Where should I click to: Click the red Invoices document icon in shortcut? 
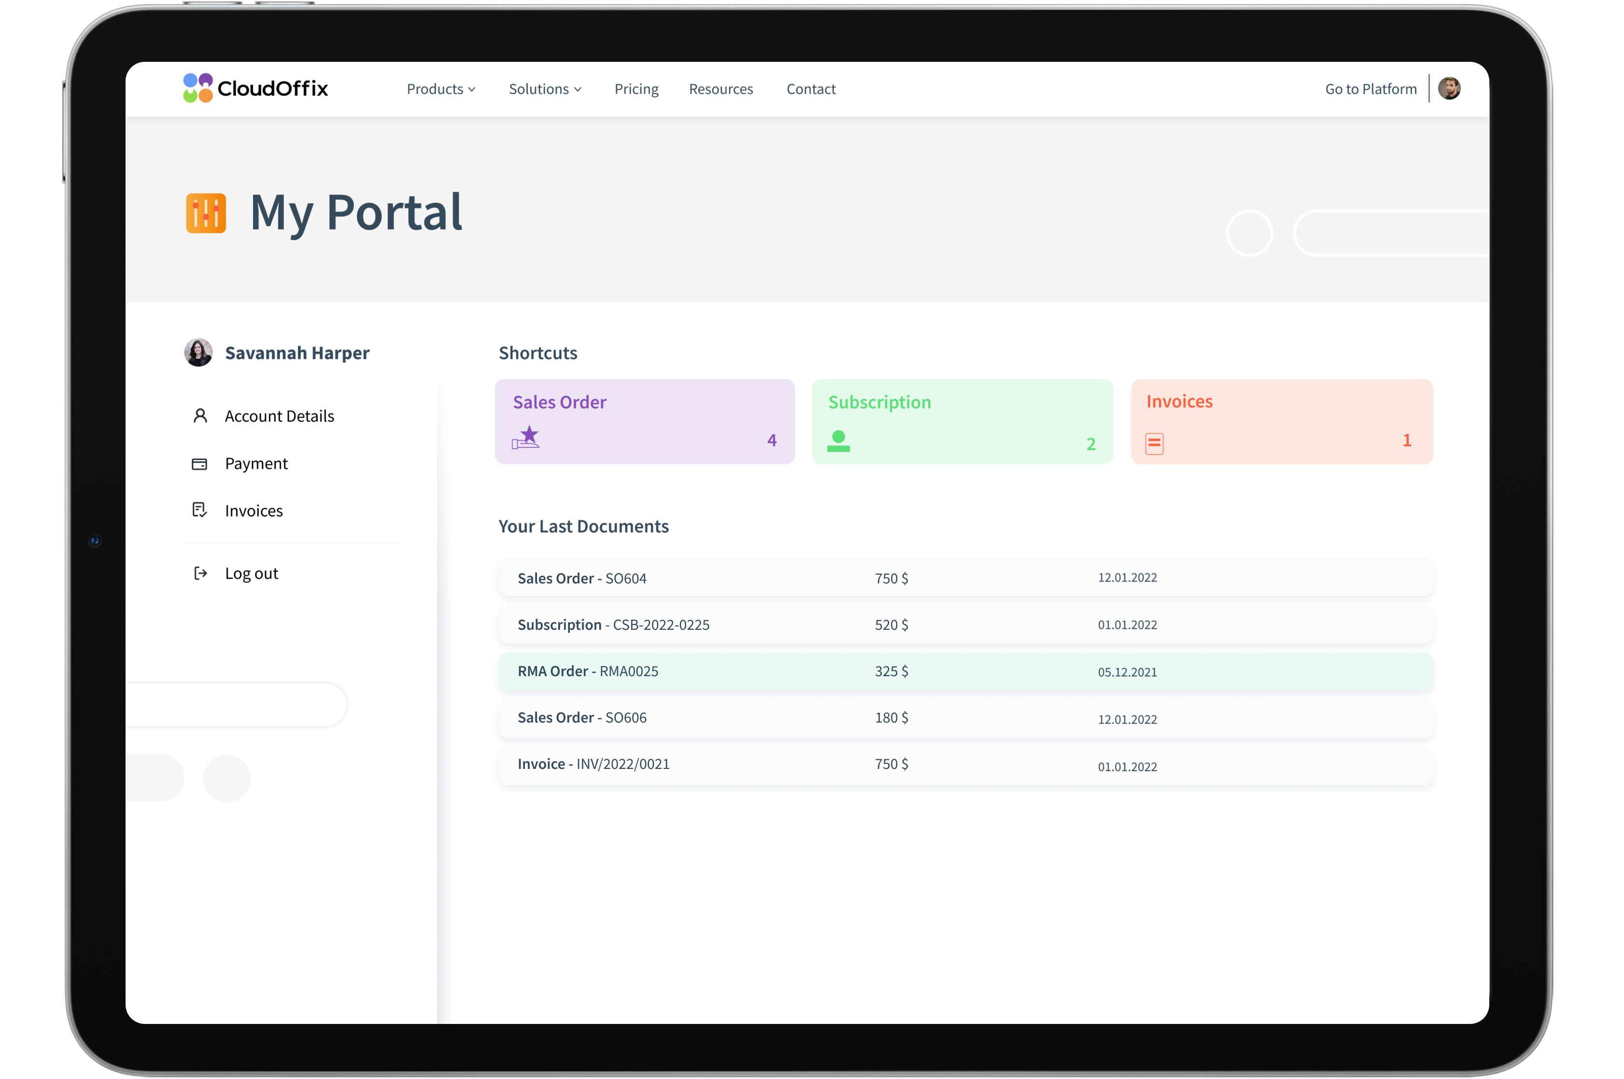tap(1154, 443)
